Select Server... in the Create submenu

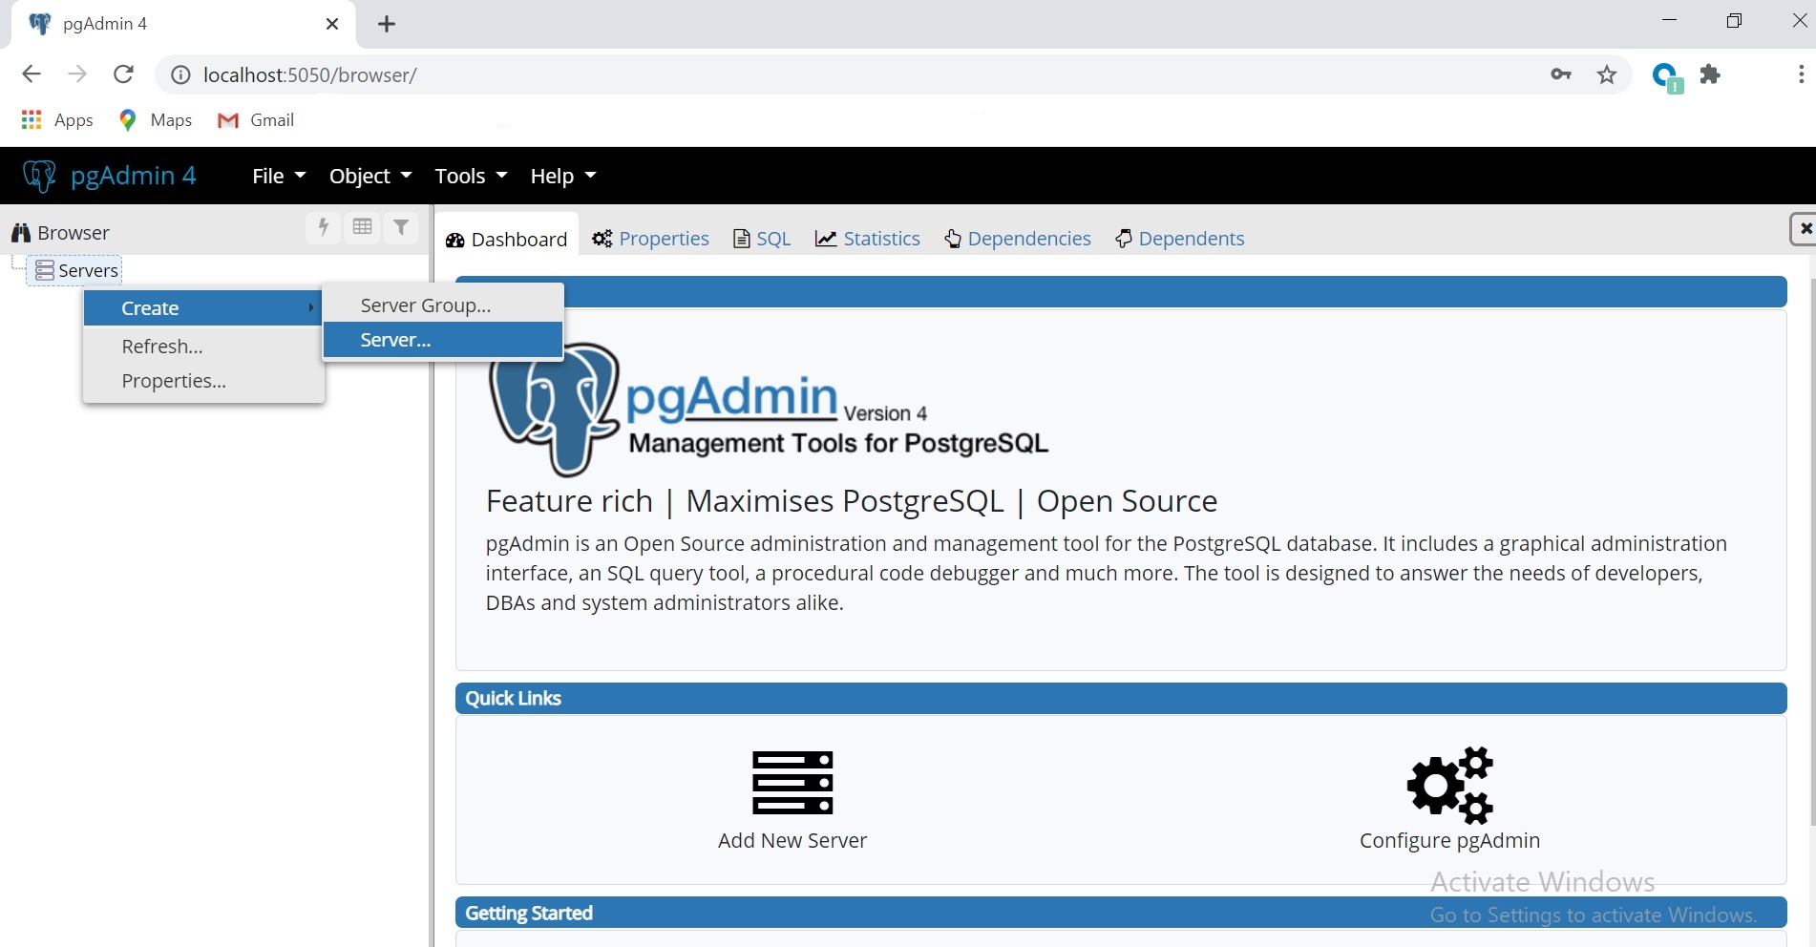pyautogui.click(x=443, y=340)
